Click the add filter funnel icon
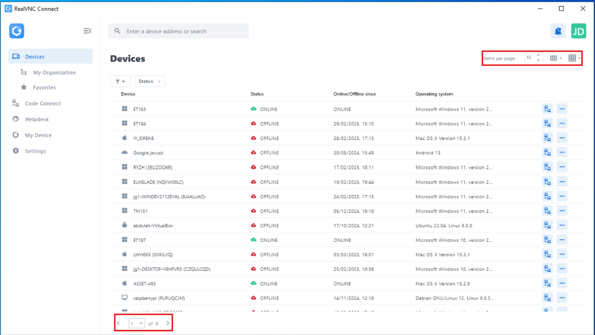Screen dimensions: 595x335 click(x=120, y=81)
